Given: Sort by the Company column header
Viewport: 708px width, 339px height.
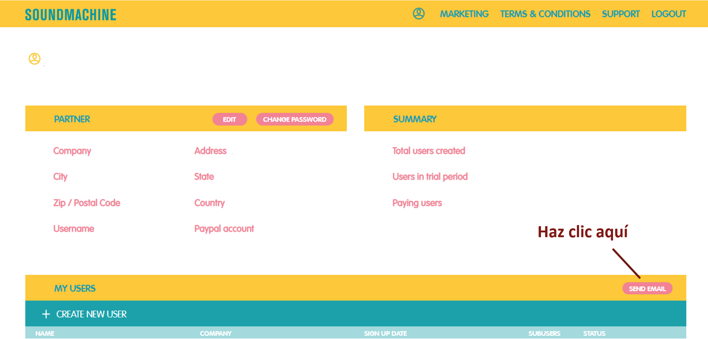Looking at the screenshot, I should click(x=216, y=333).
